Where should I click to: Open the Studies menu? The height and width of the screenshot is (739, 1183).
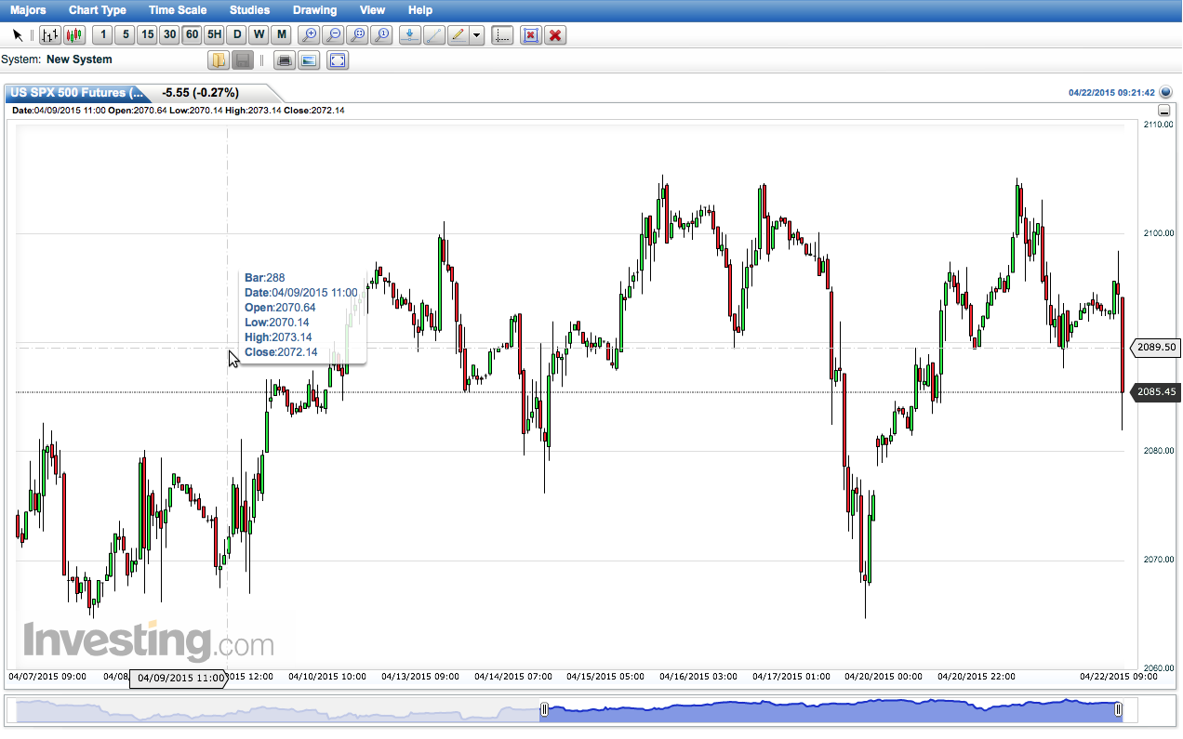click(x=249, y=10)
